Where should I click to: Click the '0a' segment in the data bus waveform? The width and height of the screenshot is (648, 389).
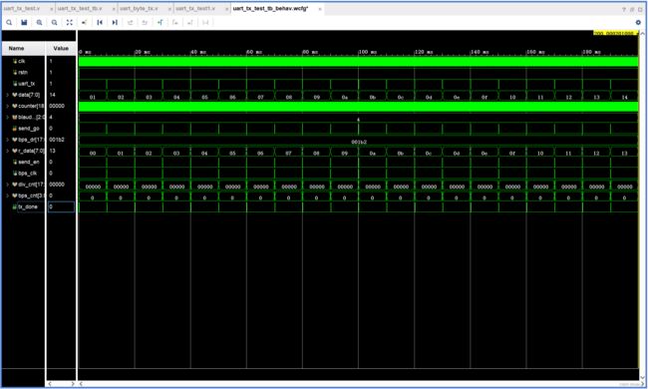click(x=345, y=97)
